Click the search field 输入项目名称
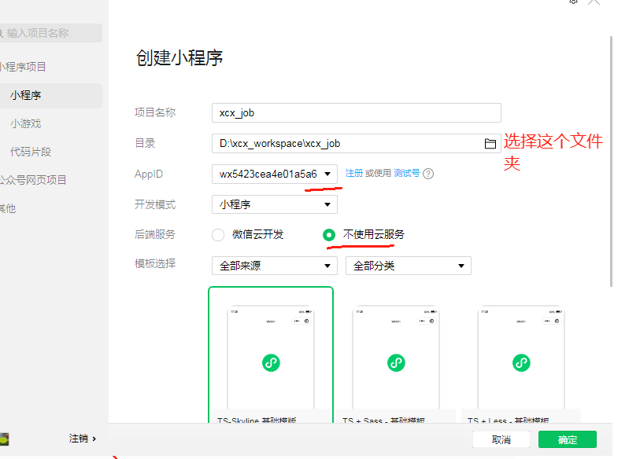640x459 pixels. click(x=50, y=33)
